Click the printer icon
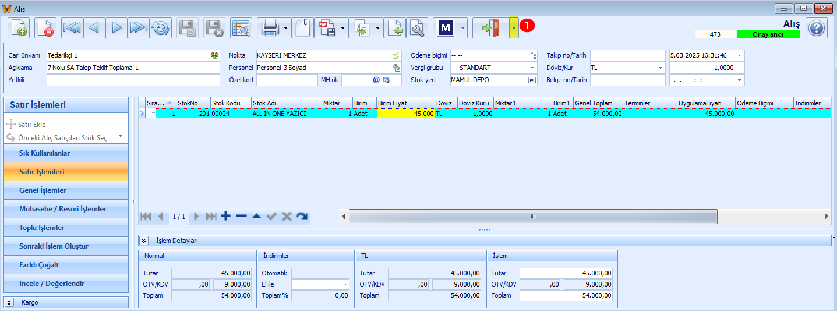 coord(270,28)
